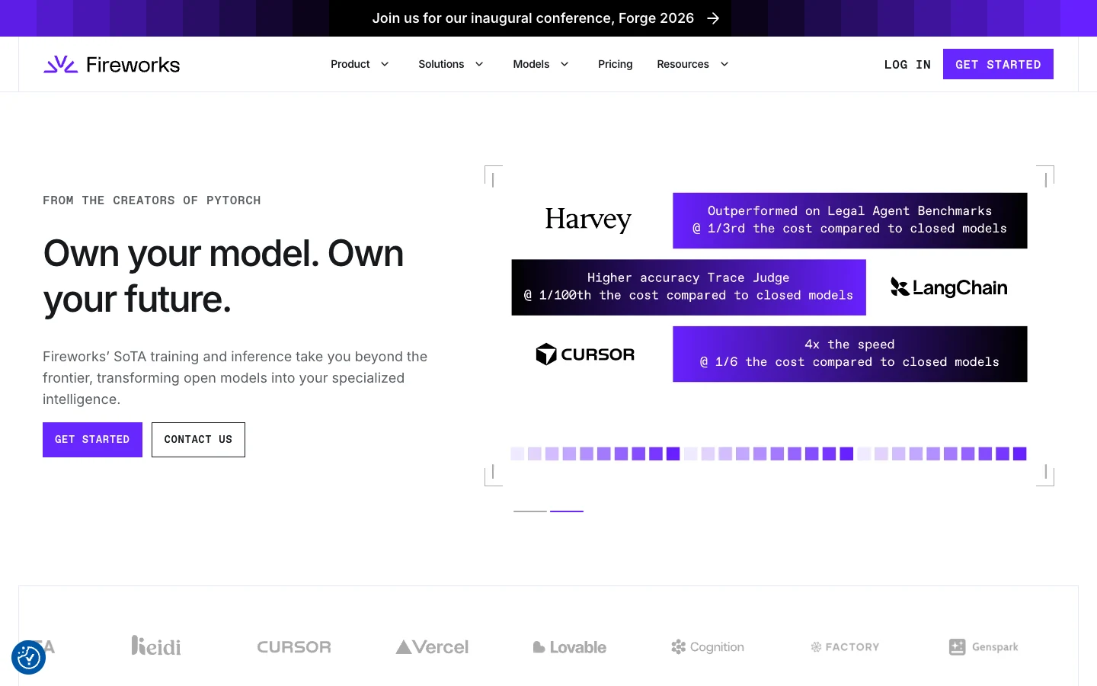
Task: Click the "Own your model" headline
Action: click(223, 276)
